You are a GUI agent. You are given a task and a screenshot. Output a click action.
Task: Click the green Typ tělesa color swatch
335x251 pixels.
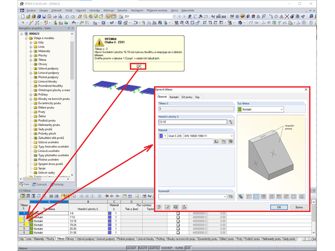tap(240, 110)
